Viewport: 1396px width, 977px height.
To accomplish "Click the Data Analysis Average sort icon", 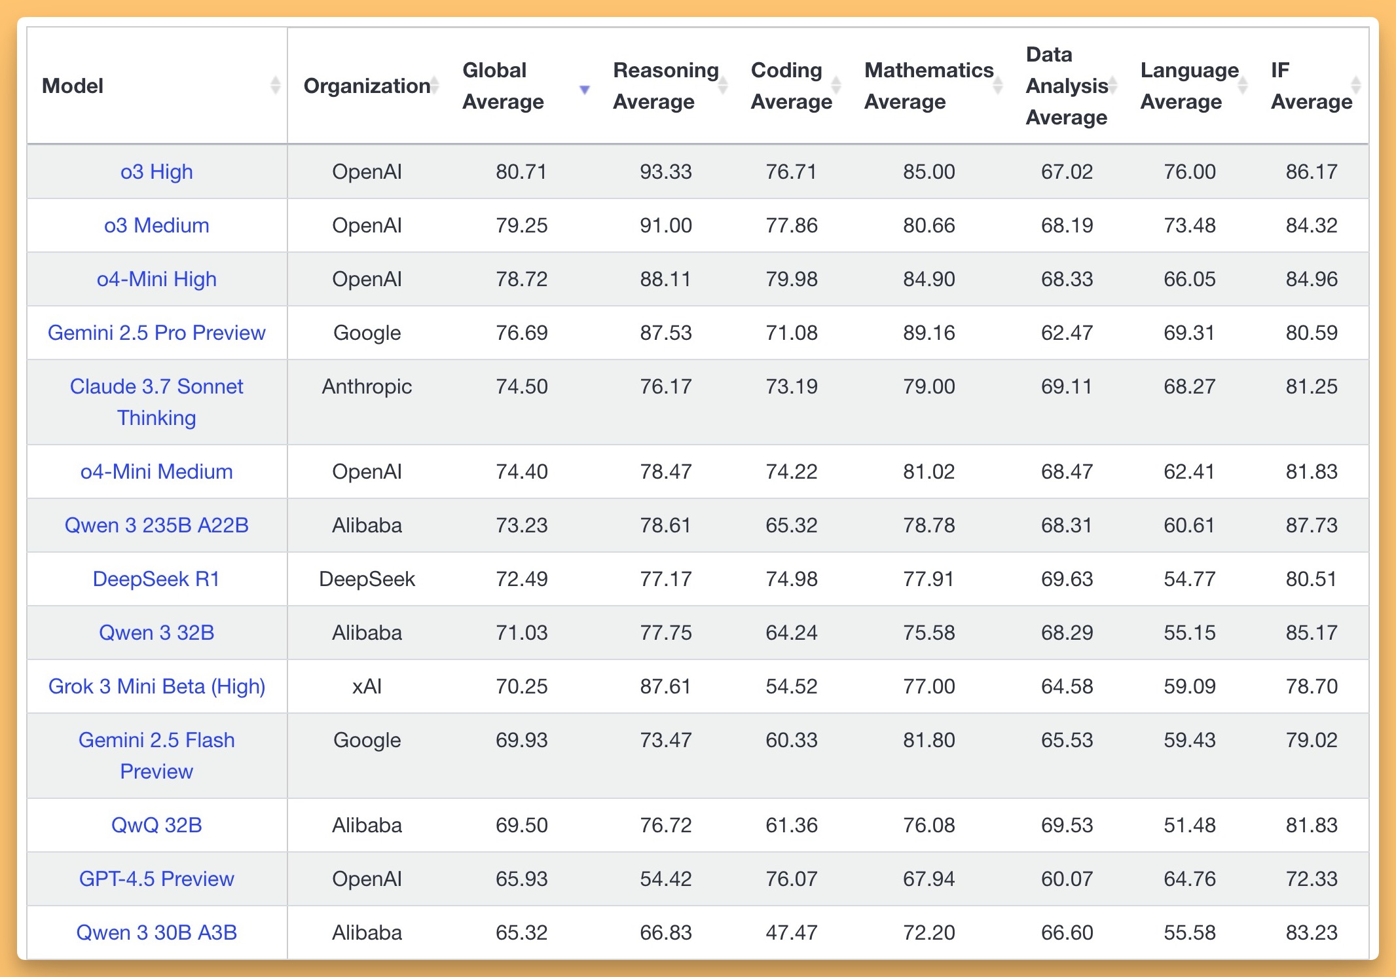I will point(1112,86).
